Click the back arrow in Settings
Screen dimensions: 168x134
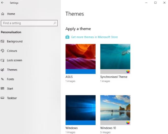pyautogui.click(x=3, y=3)
